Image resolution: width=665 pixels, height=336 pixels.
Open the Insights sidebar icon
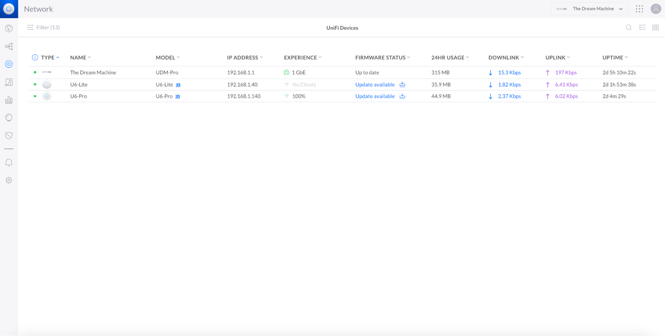9,118
